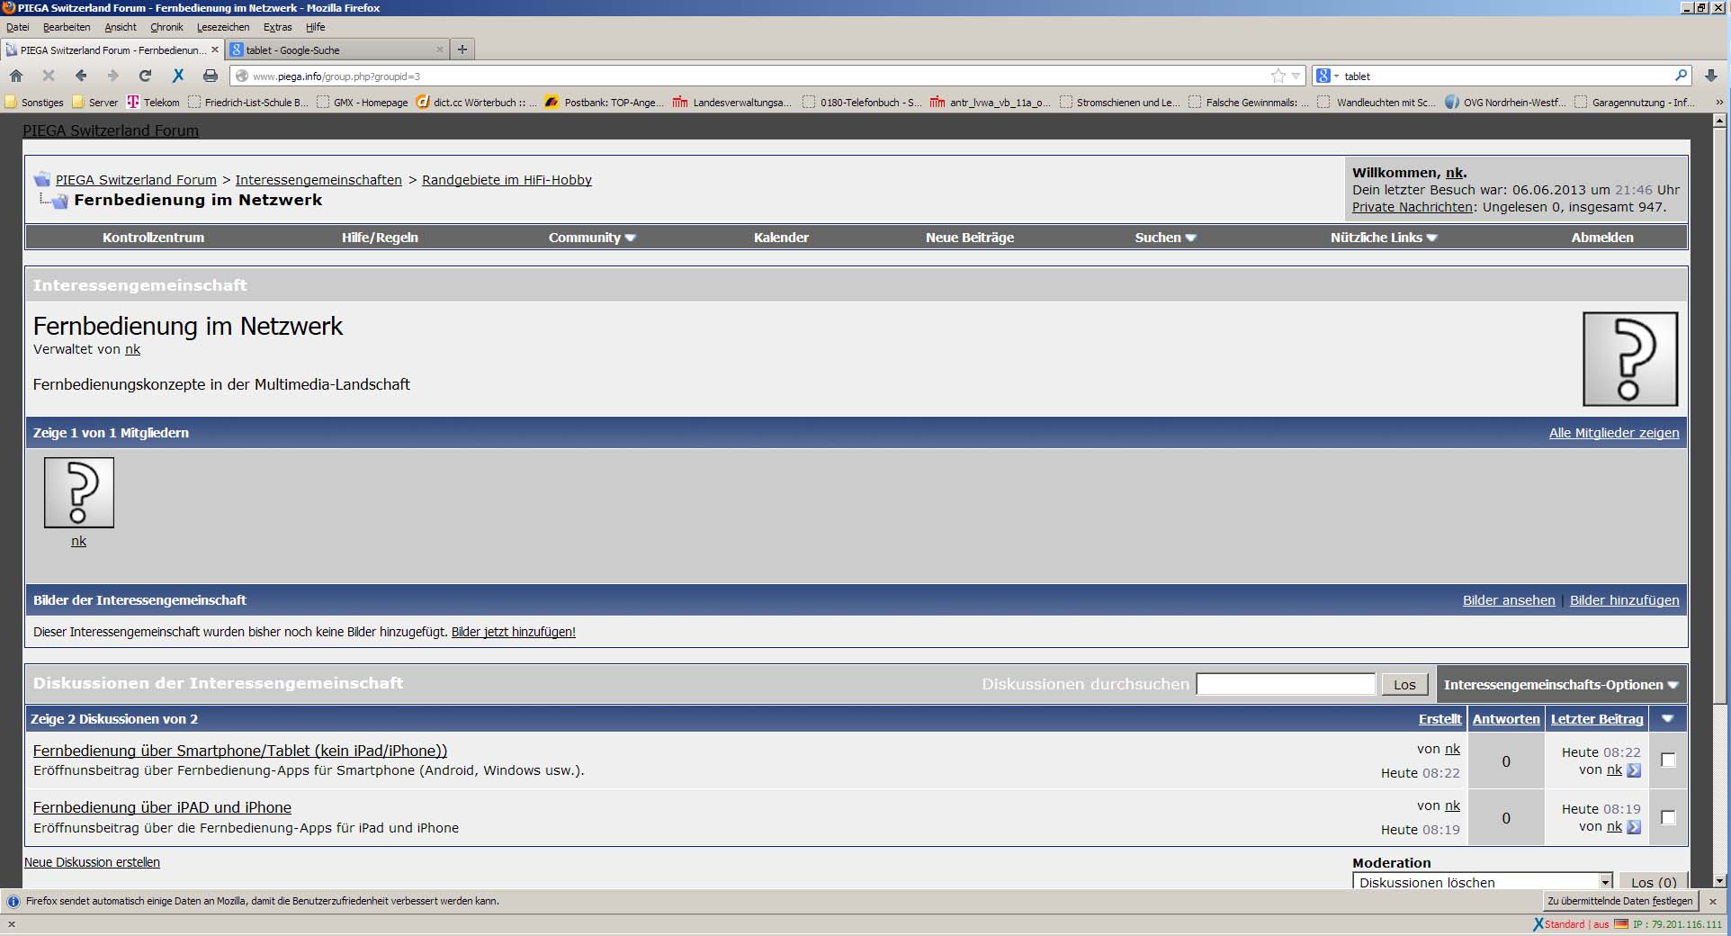This screenshot has width=1731, height=936.
Task: Click the downloads arrow icon
Action: (x=1710, y=76)
